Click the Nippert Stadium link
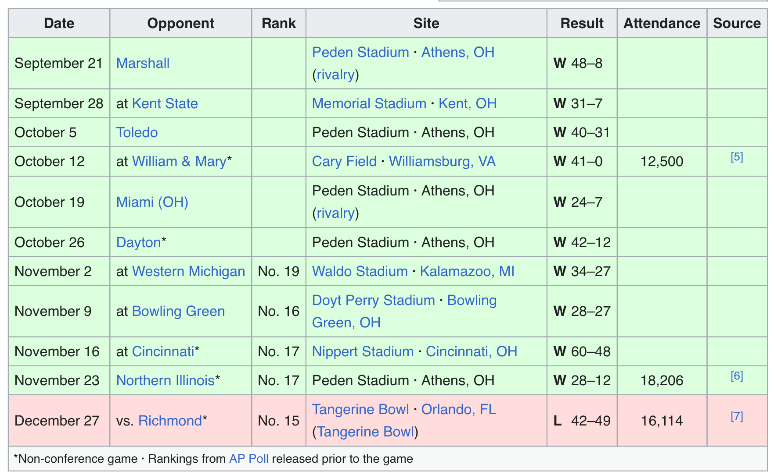The width and height of the screenshot is (774, 475). [x=363, y=351]
